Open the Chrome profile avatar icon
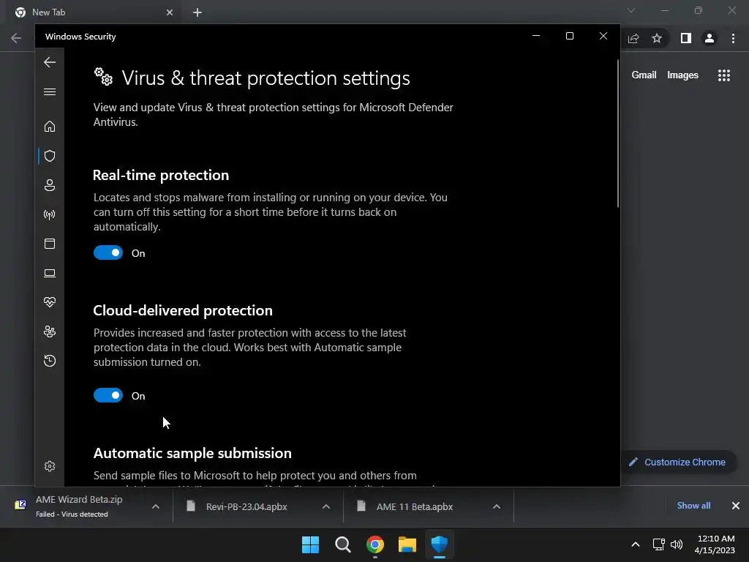The width and height of the screenshot is (749, 562). click(710, 38)
